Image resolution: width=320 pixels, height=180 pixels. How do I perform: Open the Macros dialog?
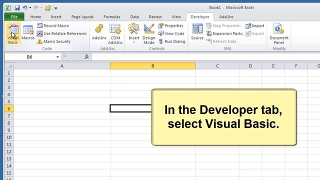click(28, 32)
